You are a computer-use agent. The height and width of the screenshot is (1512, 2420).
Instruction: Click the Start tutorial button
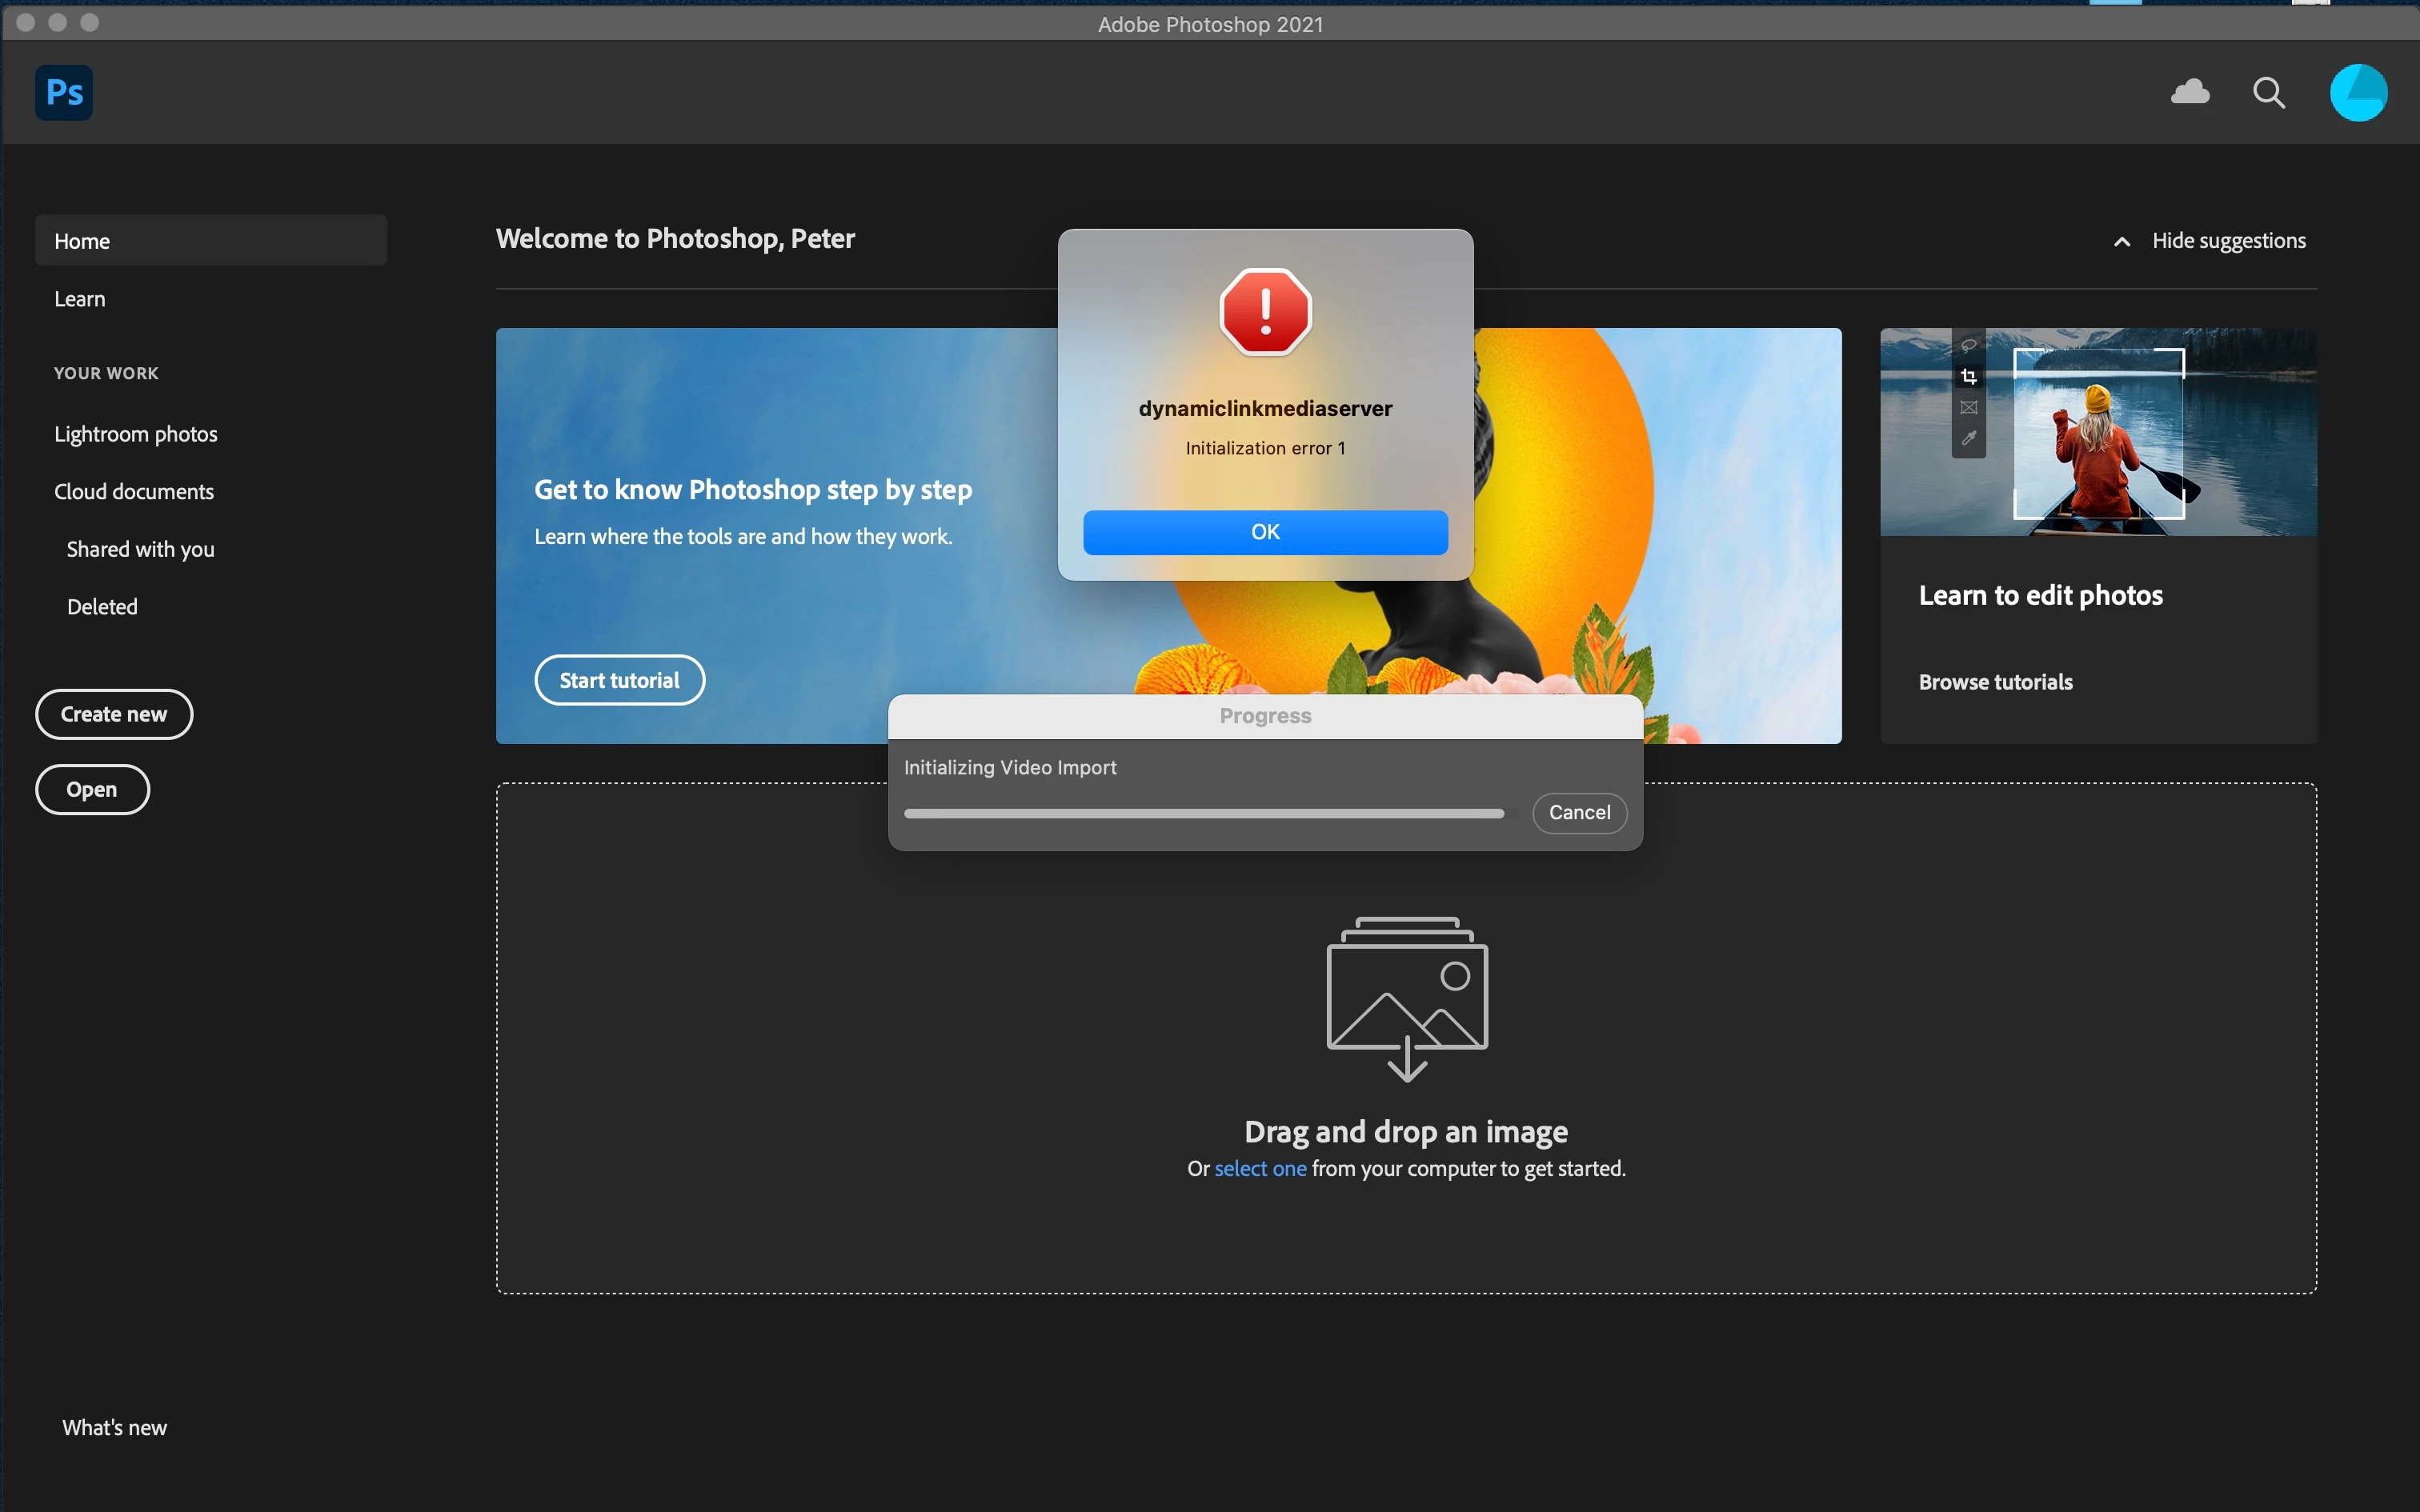coord(619,681)
